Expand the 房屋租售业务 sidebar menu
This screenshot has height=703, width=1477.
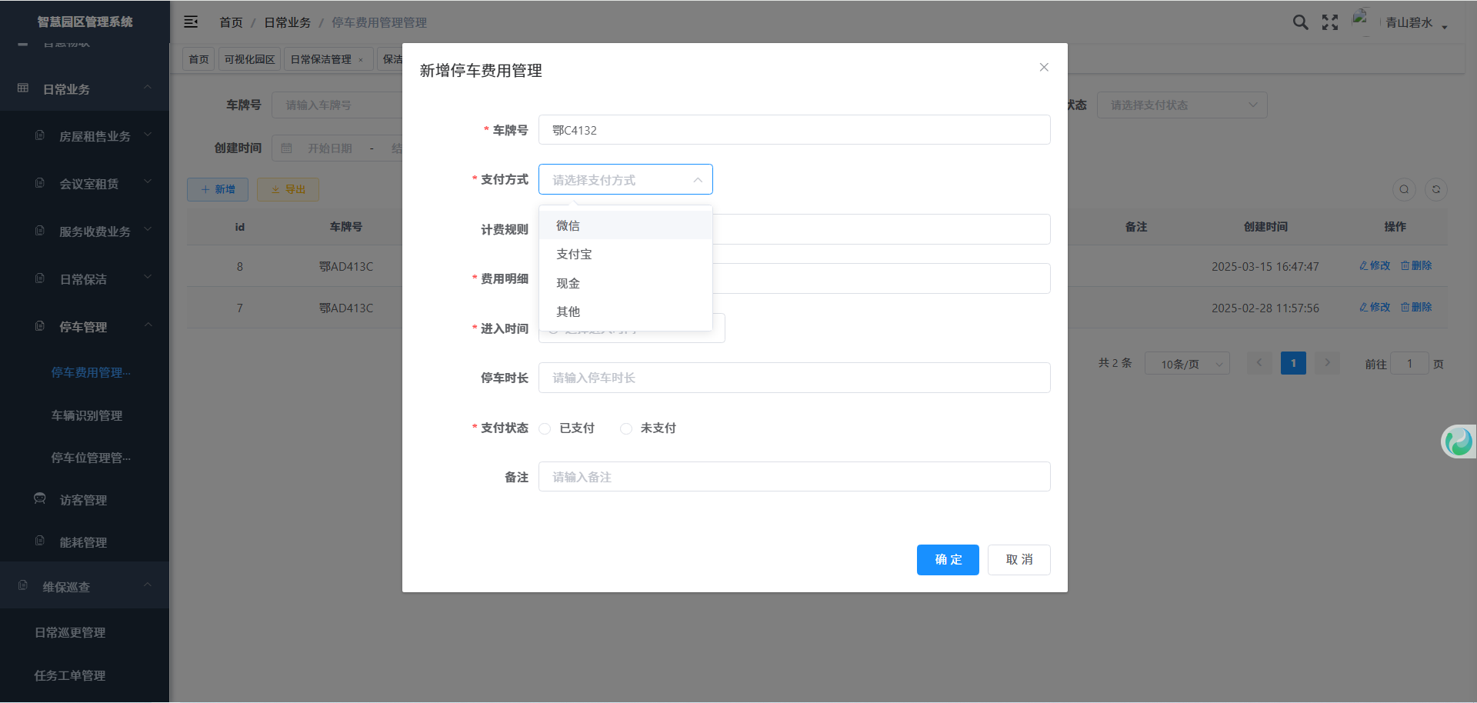pyautogui.click(x=95, y=136)
